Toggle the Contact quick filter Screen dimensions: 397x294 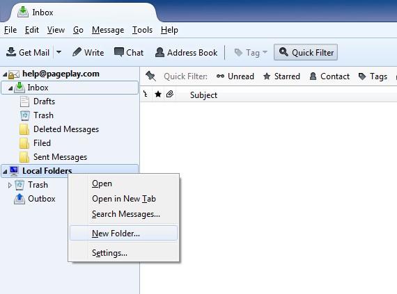tap(329, 76)
